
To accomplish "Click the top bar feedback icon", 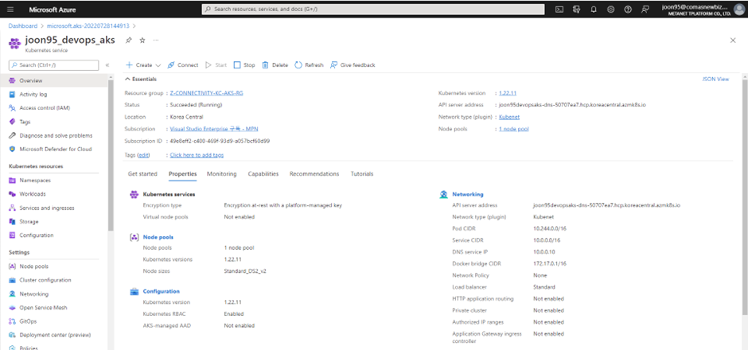I will (645, 9).
